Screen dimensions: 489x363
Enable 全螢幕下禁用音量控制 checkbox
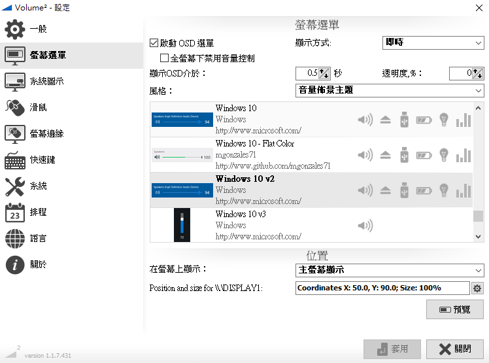pyautogui.click(x=165, y=58)
